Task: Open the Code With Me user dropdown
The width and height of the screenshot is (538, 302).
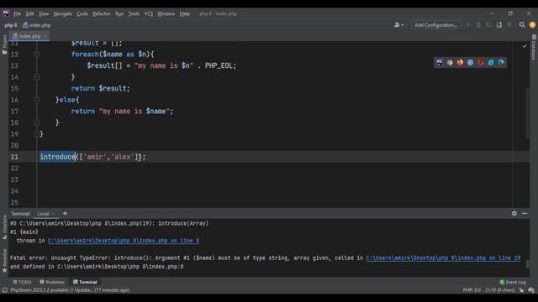Action: pos(398,25)
